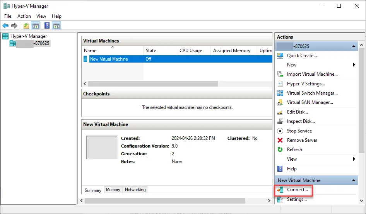The height and width of the screenshot is (214, 366).
Task: Click Inspect Disk... action
Action: (x=301, y=121)
